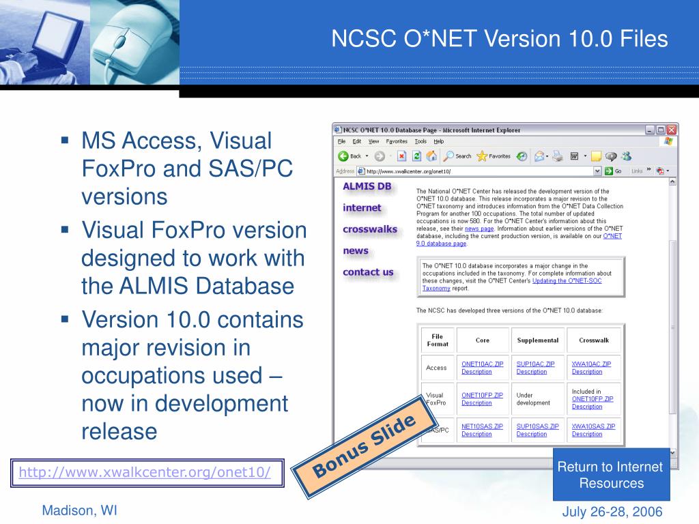Expand the address bar URL dropdown
Viewport: 699px width, 524px height.
pos(597,171)
